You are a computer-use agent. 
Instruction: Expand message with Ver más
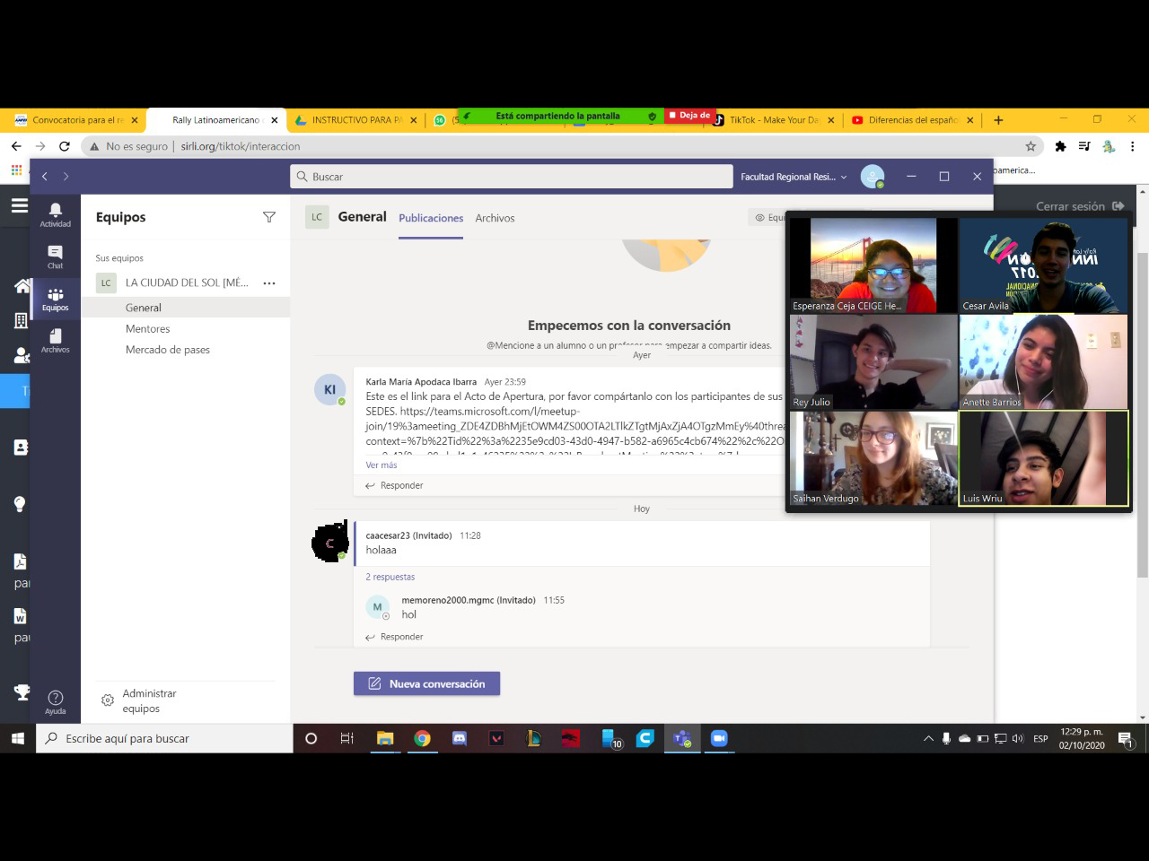coord(381,465)
